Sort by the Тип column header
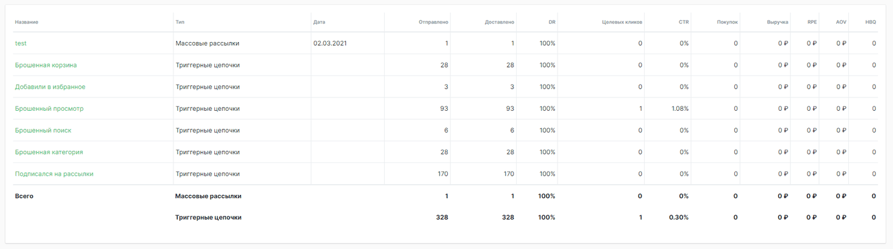 click(x=180, y=22)
